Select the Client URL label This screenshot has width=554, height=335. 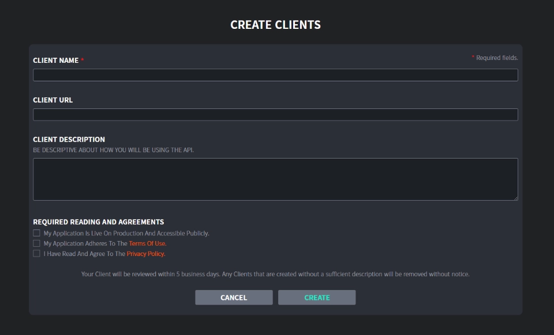tap(53, 100)
